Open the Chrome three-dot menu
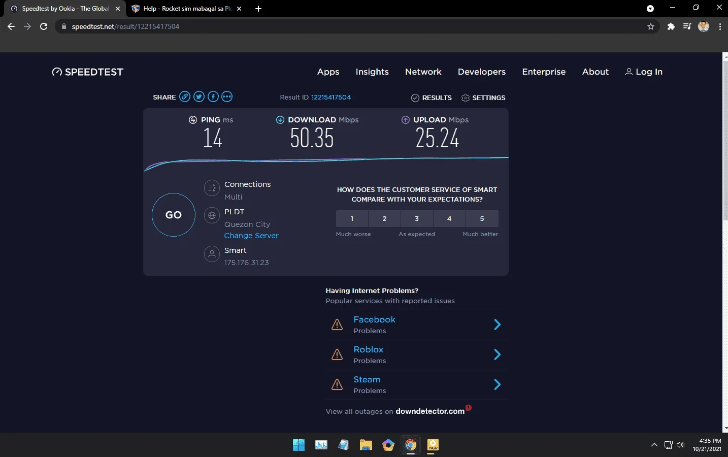Image resolution: width=728 pixels, height=457 pixels. pos(720,26)
